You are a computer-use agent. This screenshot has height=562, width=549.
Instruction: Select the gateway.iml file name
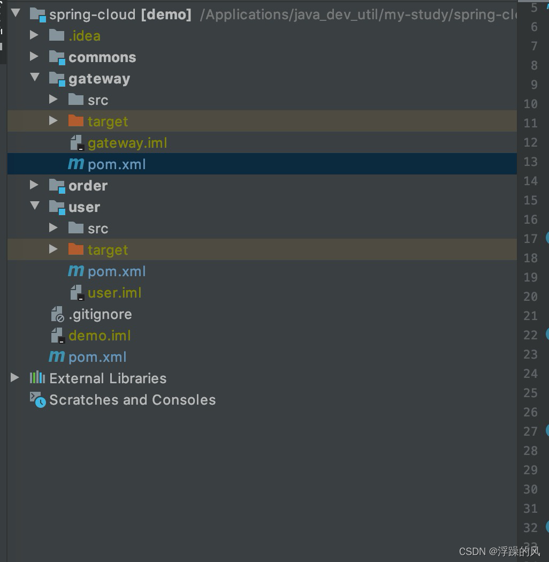(127, 143)
